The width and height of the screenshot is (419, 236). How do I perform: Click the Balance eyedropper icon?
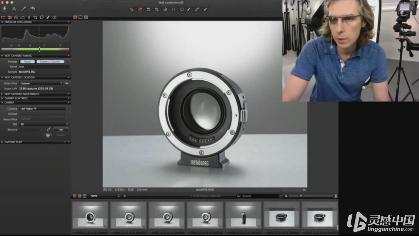[49, 129]
